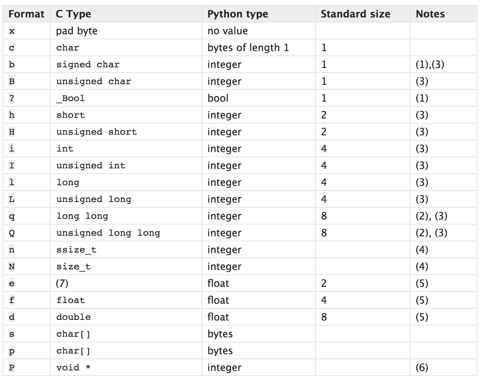This screenshot has width=481, height=381.
Task: Open note (6) in the void * row
Action: pyautogui.click(x=422, y=368)
